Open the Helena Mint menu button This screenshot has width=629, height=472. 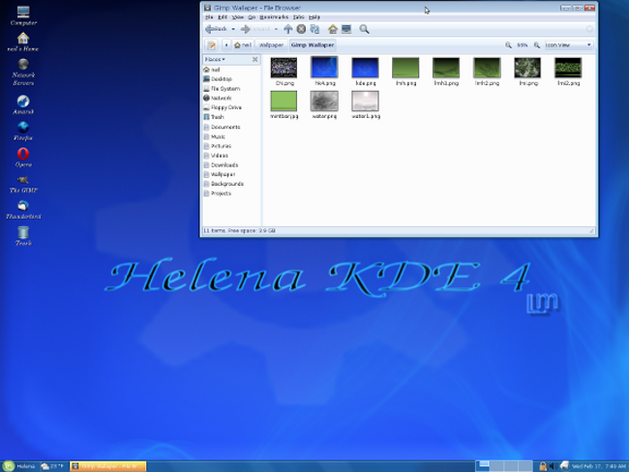click(19, 466)
